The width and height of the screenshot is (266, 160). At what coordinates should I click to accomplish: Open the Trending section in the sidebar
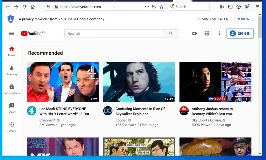pyautogui.click(x=12, y=70)
